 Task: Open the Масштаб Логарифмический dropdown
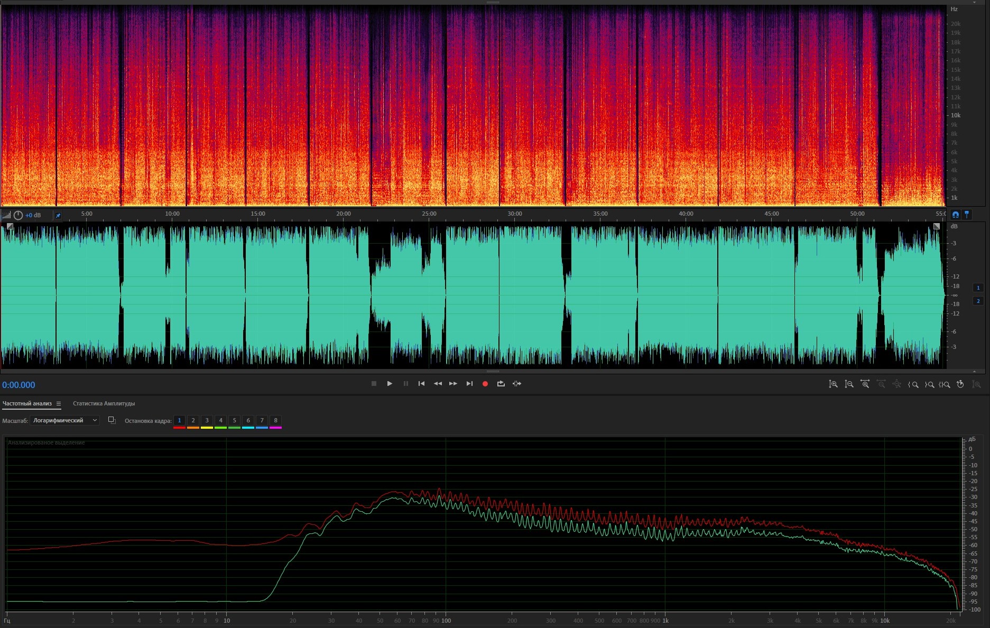click(x=65, y=420)
